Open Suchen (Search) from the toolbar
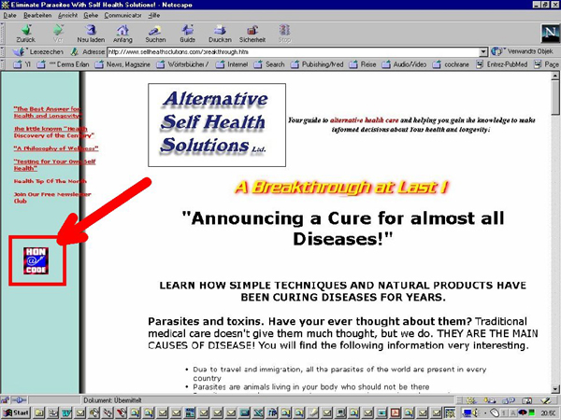561x420 pixels. coord(156,32)
